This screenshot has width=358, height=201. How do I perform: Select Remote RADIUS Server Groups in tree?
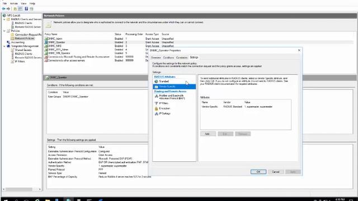pyautogui.click(x=27, y=27)
